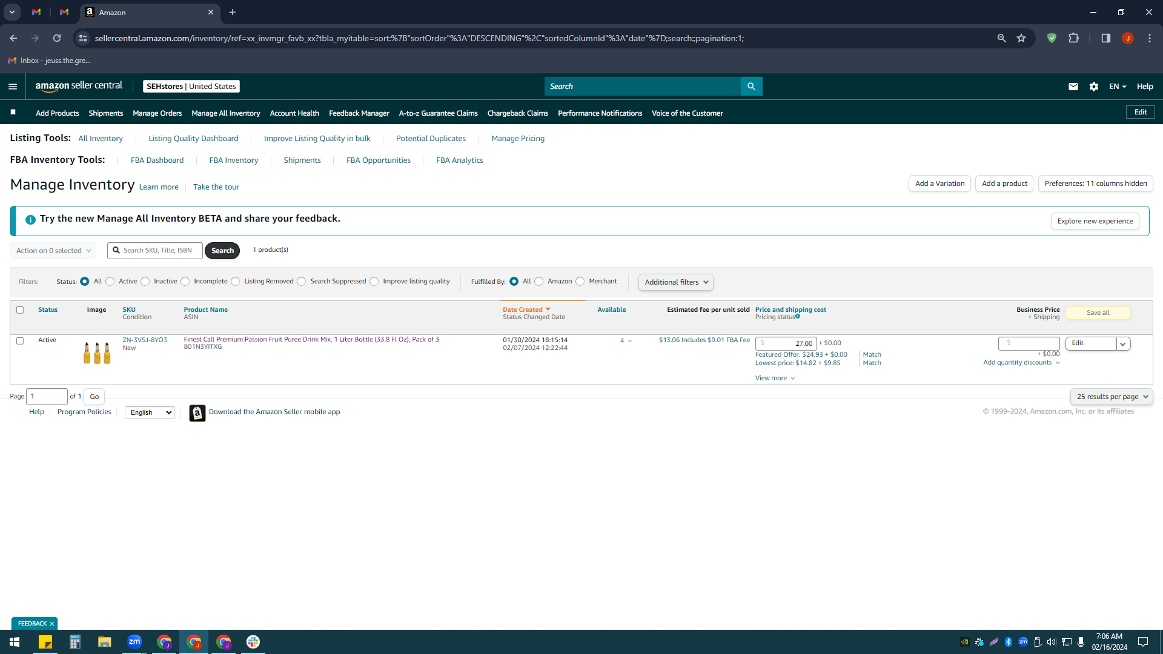The image size is (1163, 654).
Task: Click the Chrome zoom magnifier icon
Action: (x=1002, y=38)
